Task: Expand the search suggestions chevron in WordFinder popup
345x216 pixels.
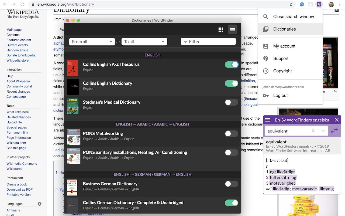Action: point(323,131)
